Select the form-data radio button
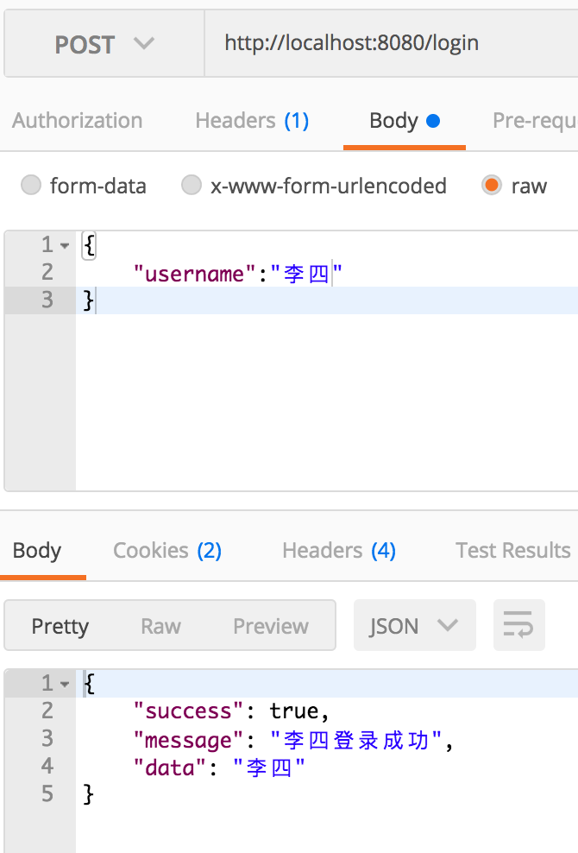 coord(31,186)
